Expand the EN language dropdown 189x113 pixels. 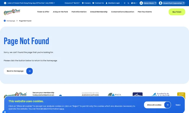pyautogui.click(x=134, y=3)
